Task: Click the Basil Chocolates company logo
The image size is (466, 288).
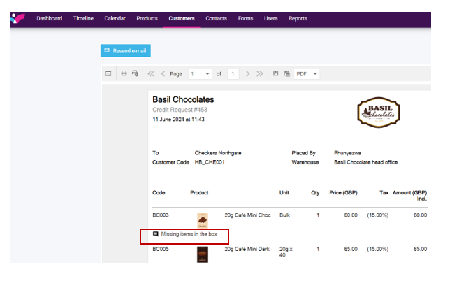Action: pyautogui.click(x=378, y=113)
